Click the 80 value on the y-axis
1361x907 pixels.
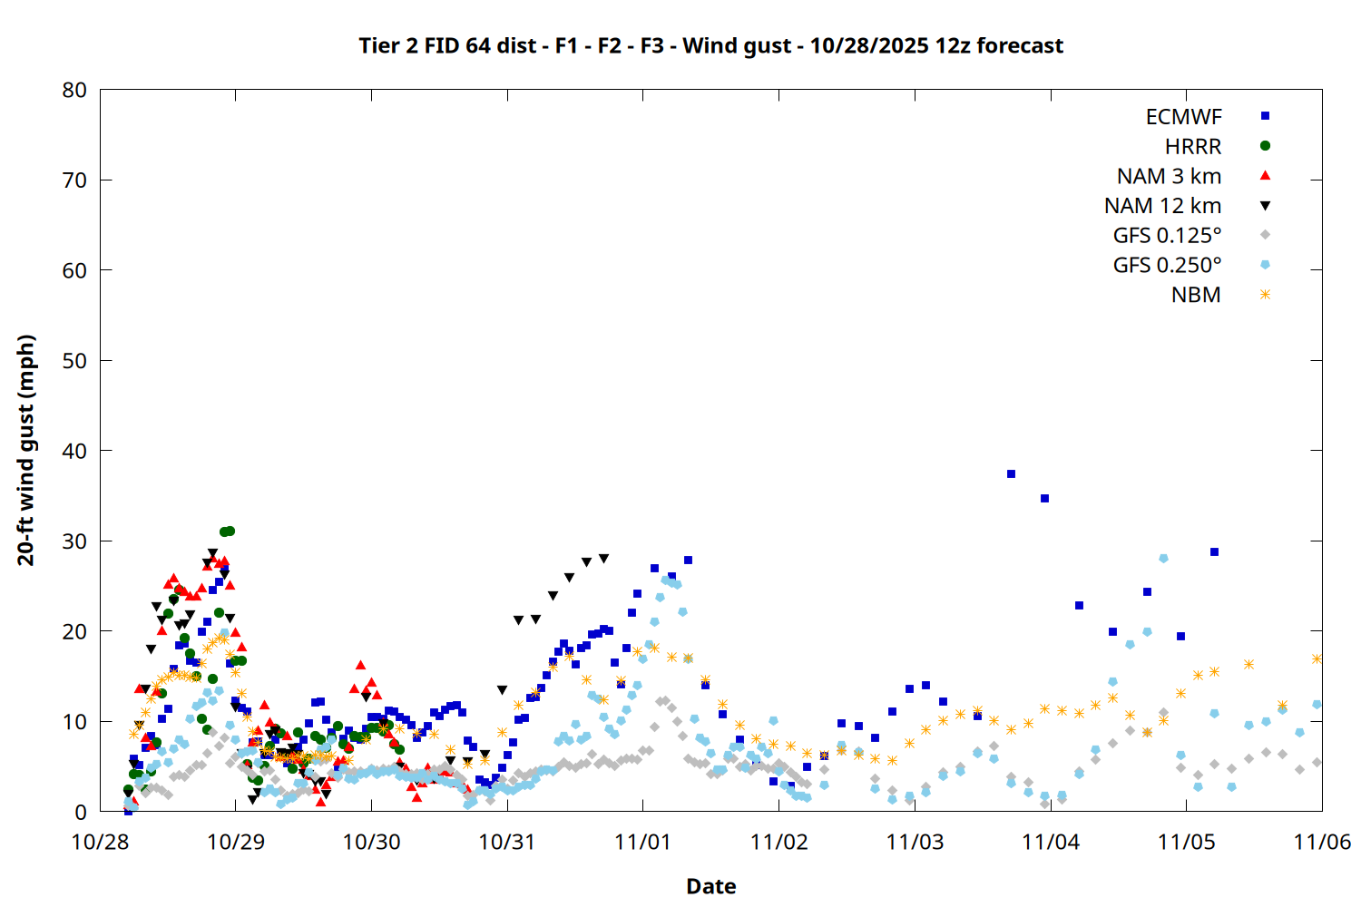(x=75, y=90)
